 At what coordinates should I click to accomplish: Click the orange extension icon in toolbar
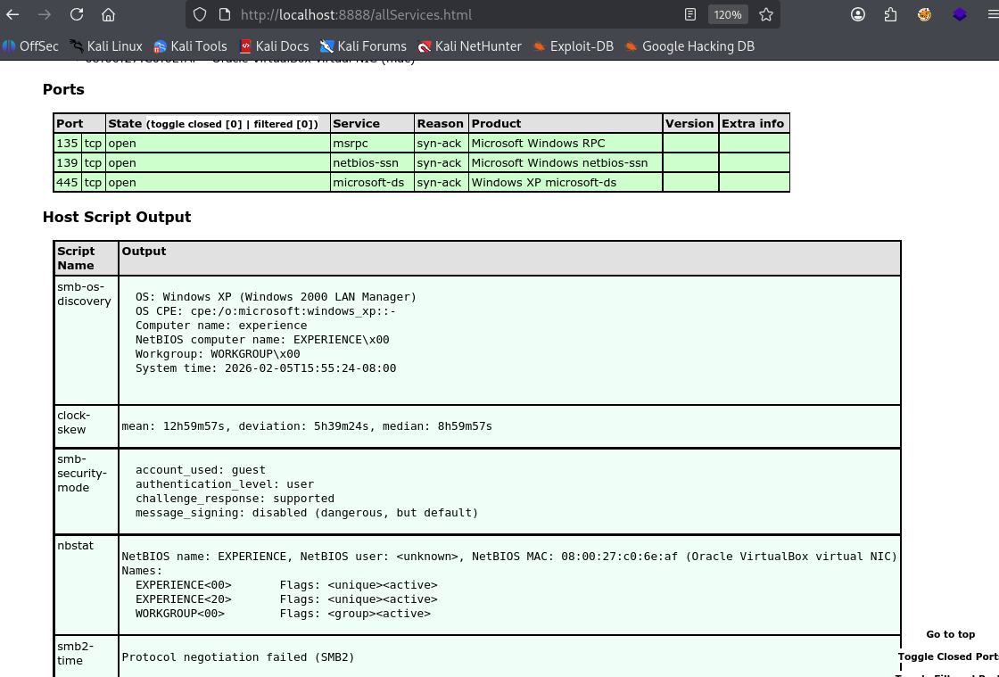tap(924, 14)
